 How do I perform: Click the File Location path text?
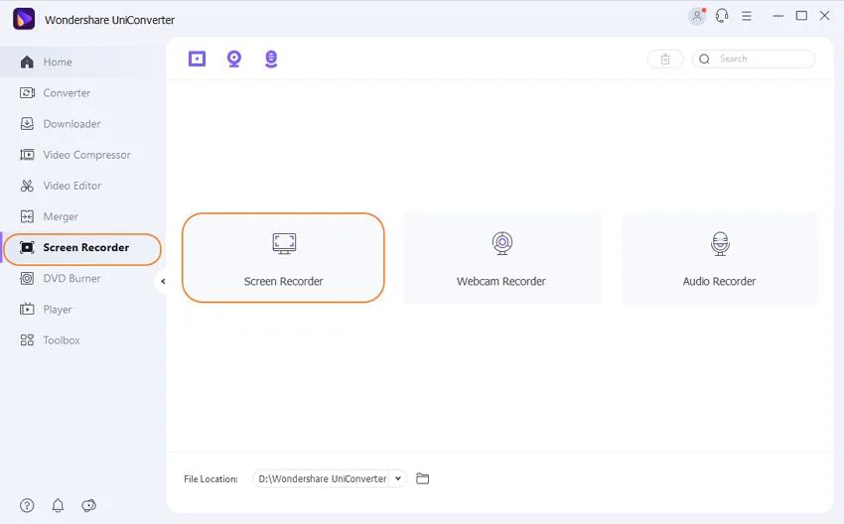point(323,478)
